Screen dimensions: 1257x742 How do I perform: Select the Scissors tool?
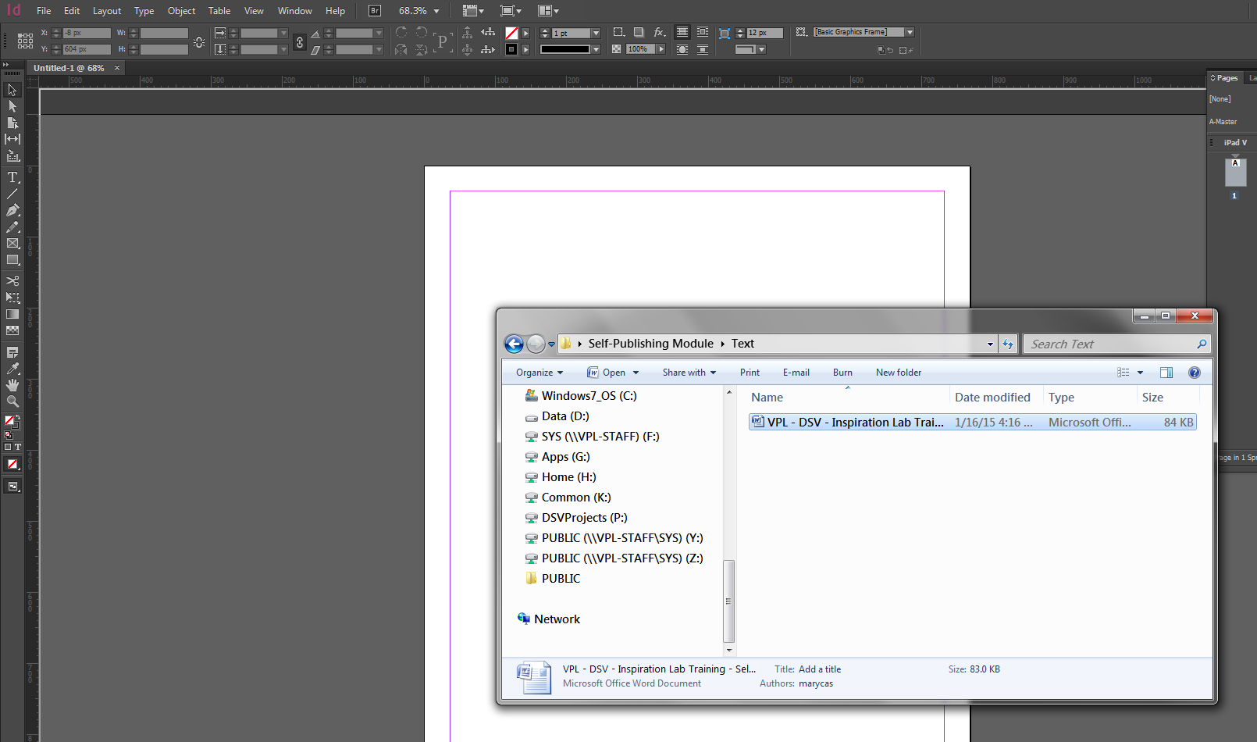tap(12, 280)
